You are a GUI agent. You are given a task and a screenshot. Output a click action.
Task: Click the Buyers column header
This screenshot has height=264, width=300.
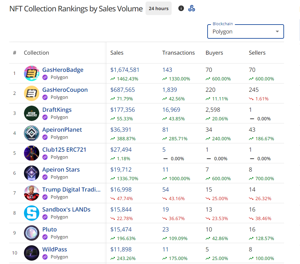(214, 52)
